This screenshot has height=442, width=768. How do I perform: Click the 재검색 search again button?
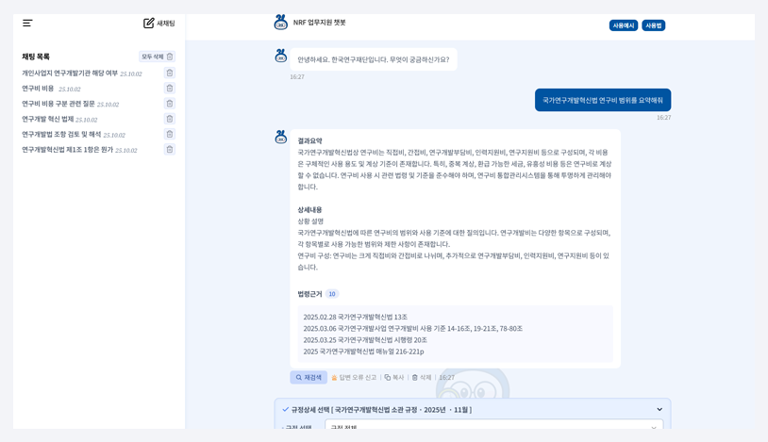point(309,377)
